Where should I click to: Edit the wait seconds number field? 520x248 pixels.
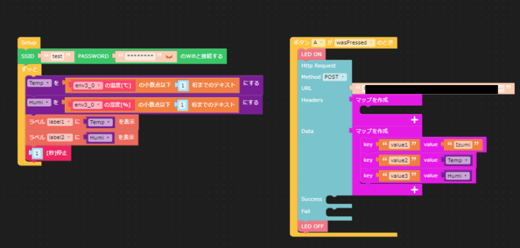click(38, 153)
